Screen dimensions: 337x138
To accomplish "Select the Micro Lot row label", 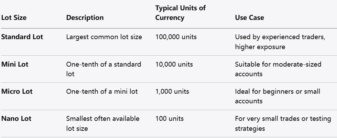I will (17, 92).
